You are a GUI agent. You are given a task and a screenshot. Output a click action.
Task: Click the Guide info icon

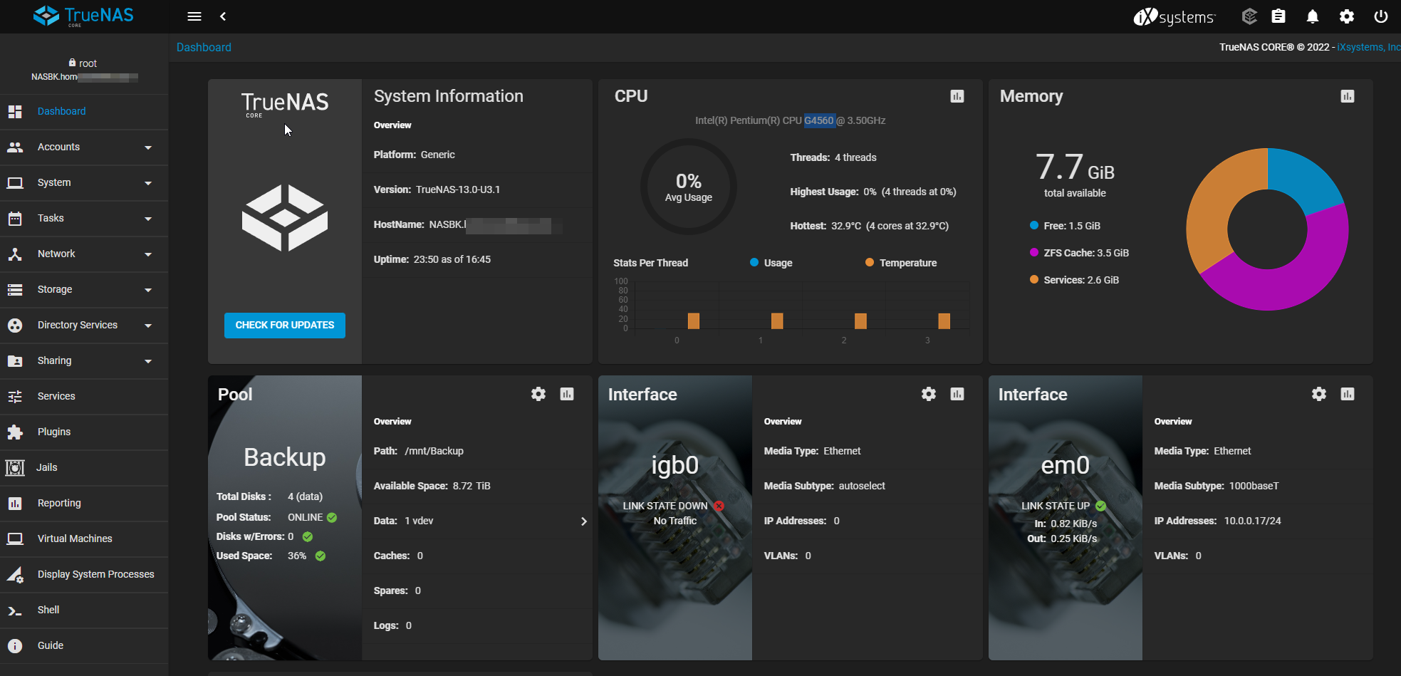(x=15, y=646)
